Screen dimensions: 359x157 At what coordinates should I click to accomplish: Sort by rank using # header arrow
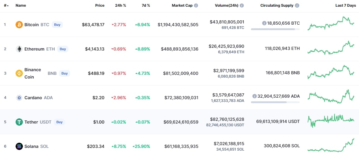point(6,5)
